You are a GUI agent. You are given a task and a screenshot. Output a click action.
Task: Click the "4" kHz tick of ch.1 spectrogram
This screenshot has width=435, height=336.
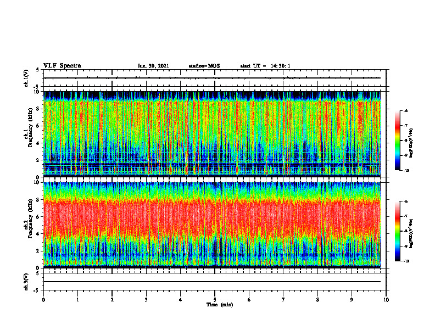[x=38, y=143]
